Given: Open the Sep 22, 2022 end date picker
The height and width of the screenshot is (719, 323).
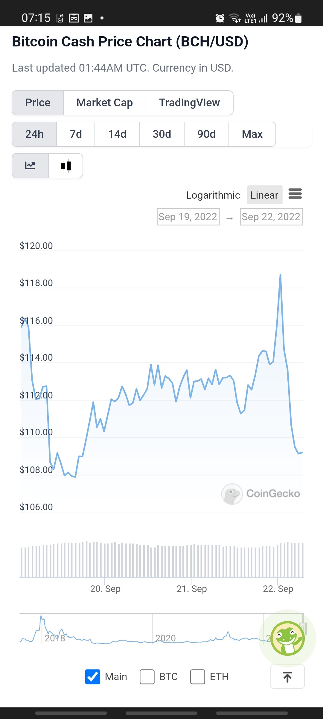Looking at the screenshot, I should click(271, 217).
